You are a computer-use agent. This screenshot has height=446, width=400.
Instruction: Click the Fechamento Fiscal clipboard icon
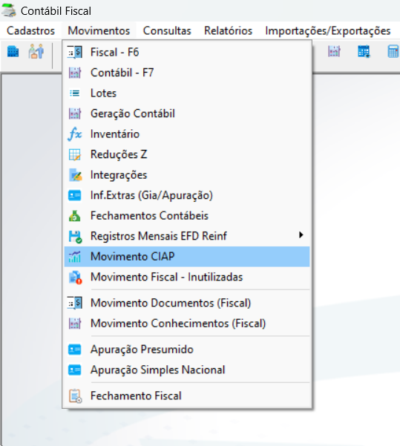(76, 396)
